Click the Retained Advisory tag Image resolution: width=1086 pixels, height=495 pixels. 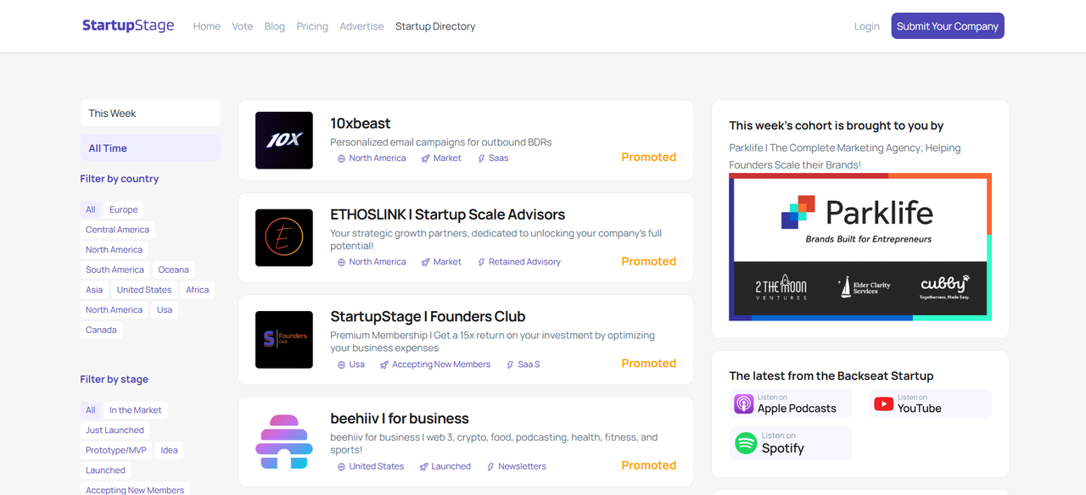click(524, 263)
